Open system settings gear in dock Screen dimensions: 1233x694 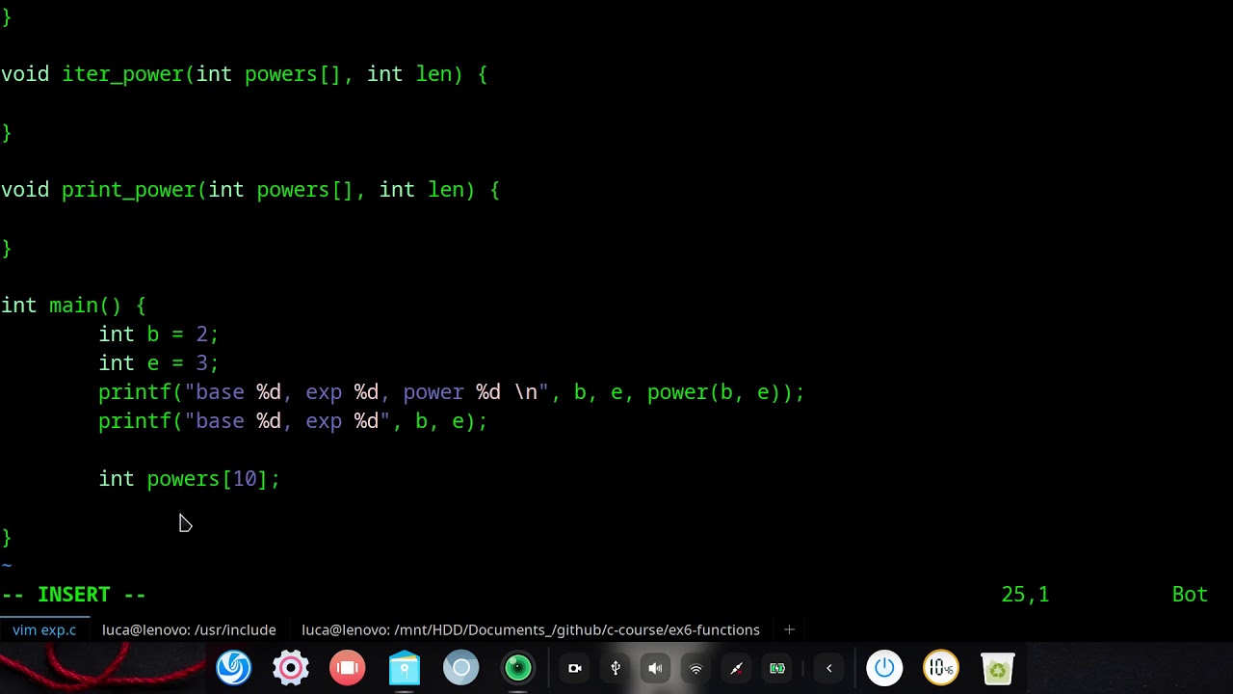click(x=291, y=668)
